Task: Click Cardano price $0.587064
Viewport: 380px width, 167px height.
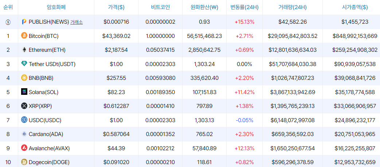Action: pos(116,134)
